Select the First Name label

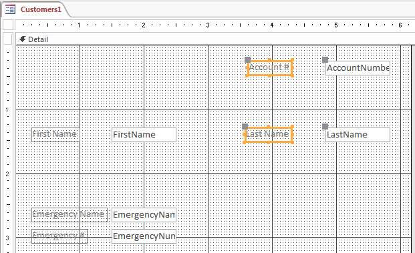pyautogui.click(x=55, y=135)
